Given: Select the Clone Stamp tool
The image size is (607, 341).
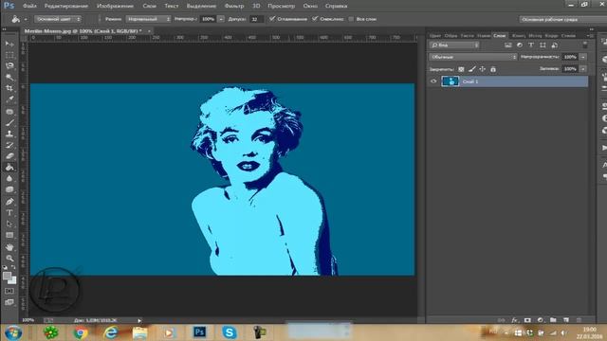Looking at the screenshot, I should (9, 135).
